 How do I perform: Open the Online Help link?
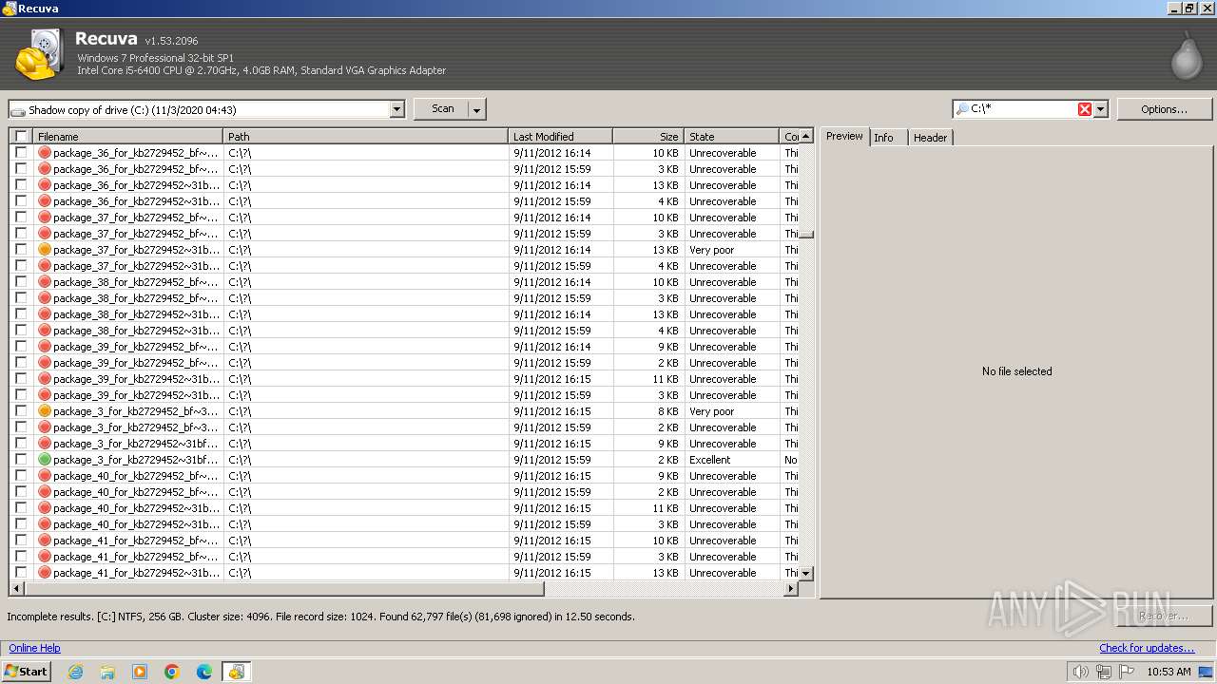pyautogui.click(x=34, y=648)
